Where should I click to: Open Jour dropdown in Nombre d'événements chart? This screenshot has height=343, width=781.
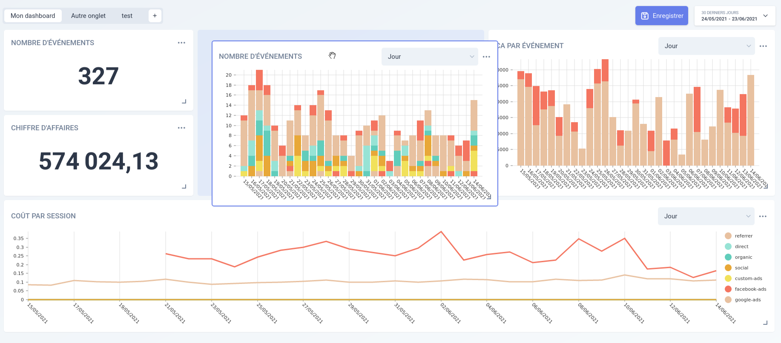point(430,57)
